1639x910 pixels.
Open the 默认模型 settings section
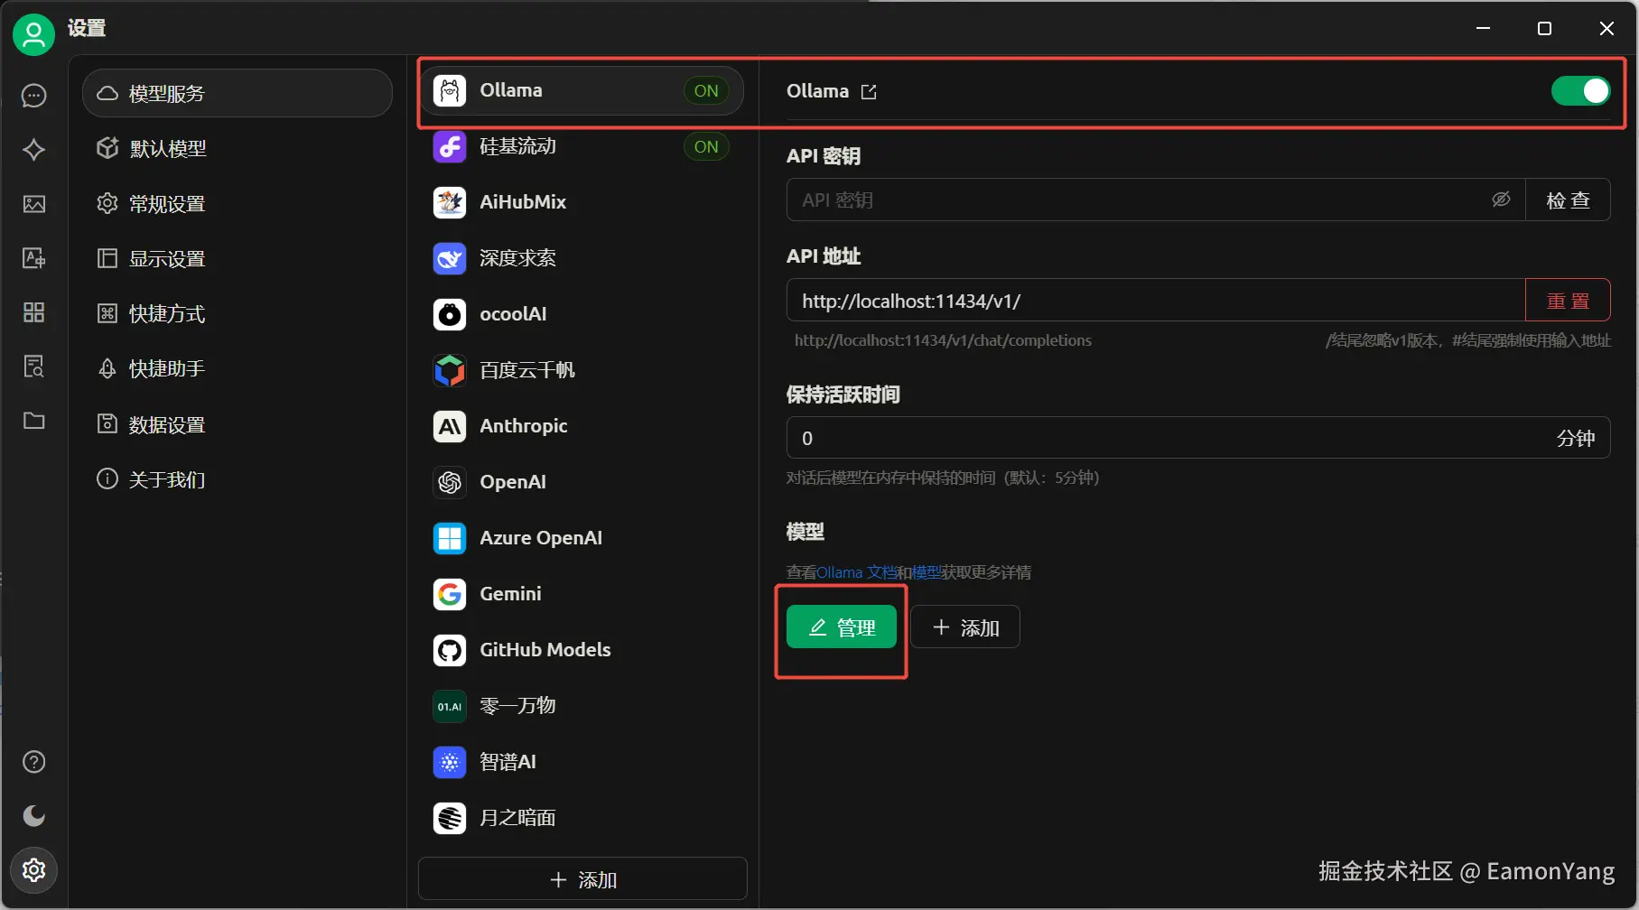[237, 148]
